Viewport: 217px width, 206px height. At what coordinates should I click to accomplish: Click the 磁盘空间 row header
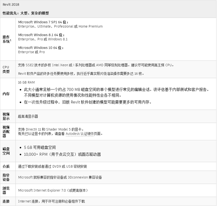tap(6, 151)
